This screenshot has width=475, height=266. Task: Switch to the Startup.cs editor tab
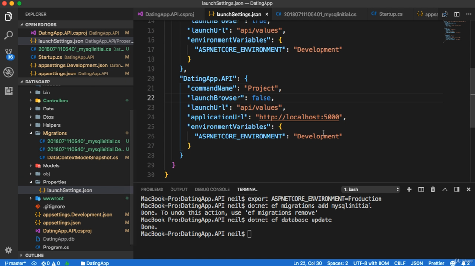tap(390, 14)
